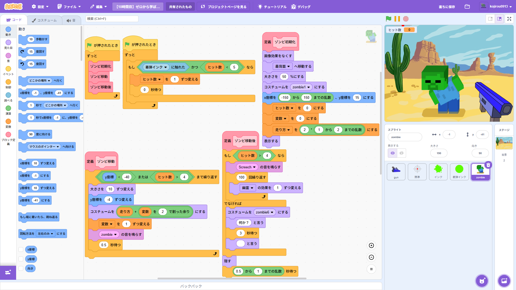Open the add extension button

coord(8,273)
